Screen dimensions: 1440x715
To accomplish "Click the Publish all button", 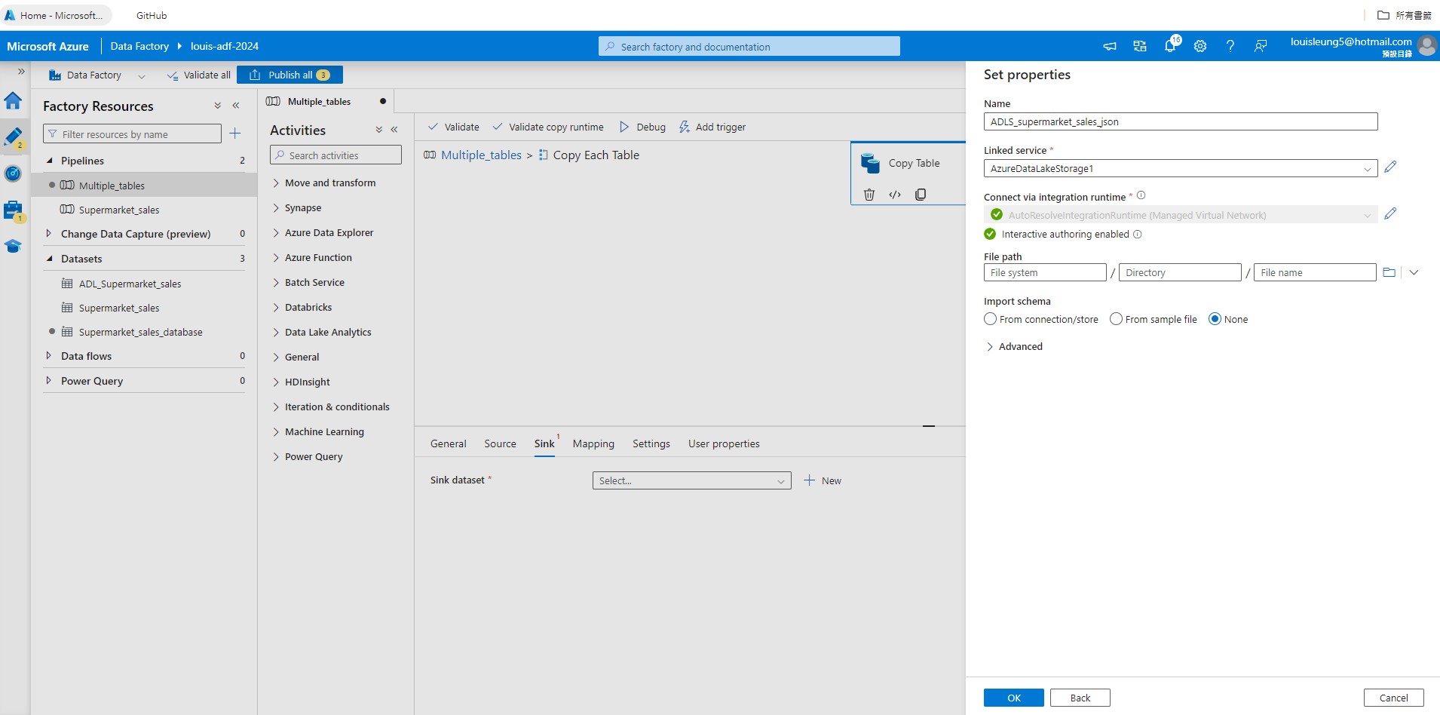I will pos(290,75).
